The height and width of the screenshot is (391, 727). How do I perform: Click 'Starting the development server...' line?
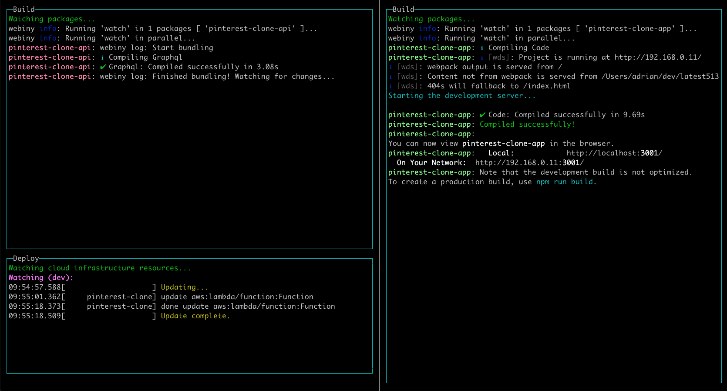click(x=462, y=95)
